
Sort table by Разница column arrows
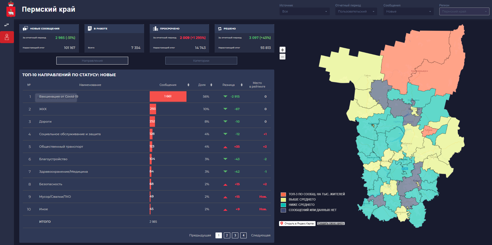pos(242,85)
